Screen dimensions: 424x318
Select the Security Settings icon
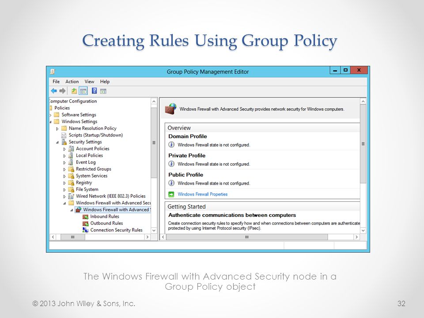tap(64, 142)
